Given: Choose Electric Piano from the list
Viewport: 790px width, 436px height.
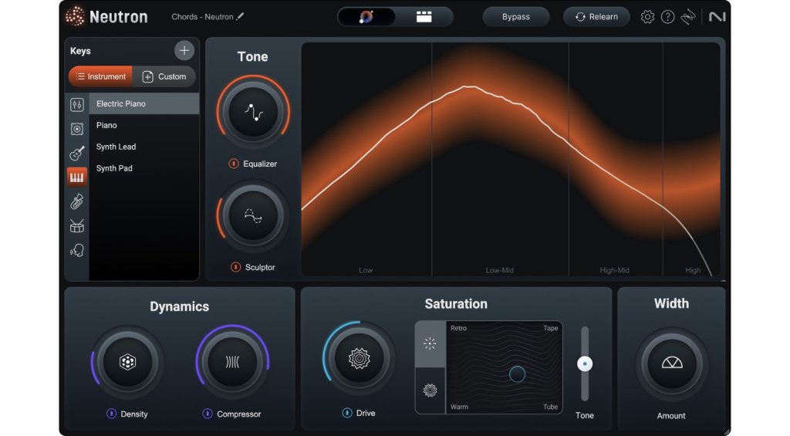Looking at the screenshot, I should (144, 103).
